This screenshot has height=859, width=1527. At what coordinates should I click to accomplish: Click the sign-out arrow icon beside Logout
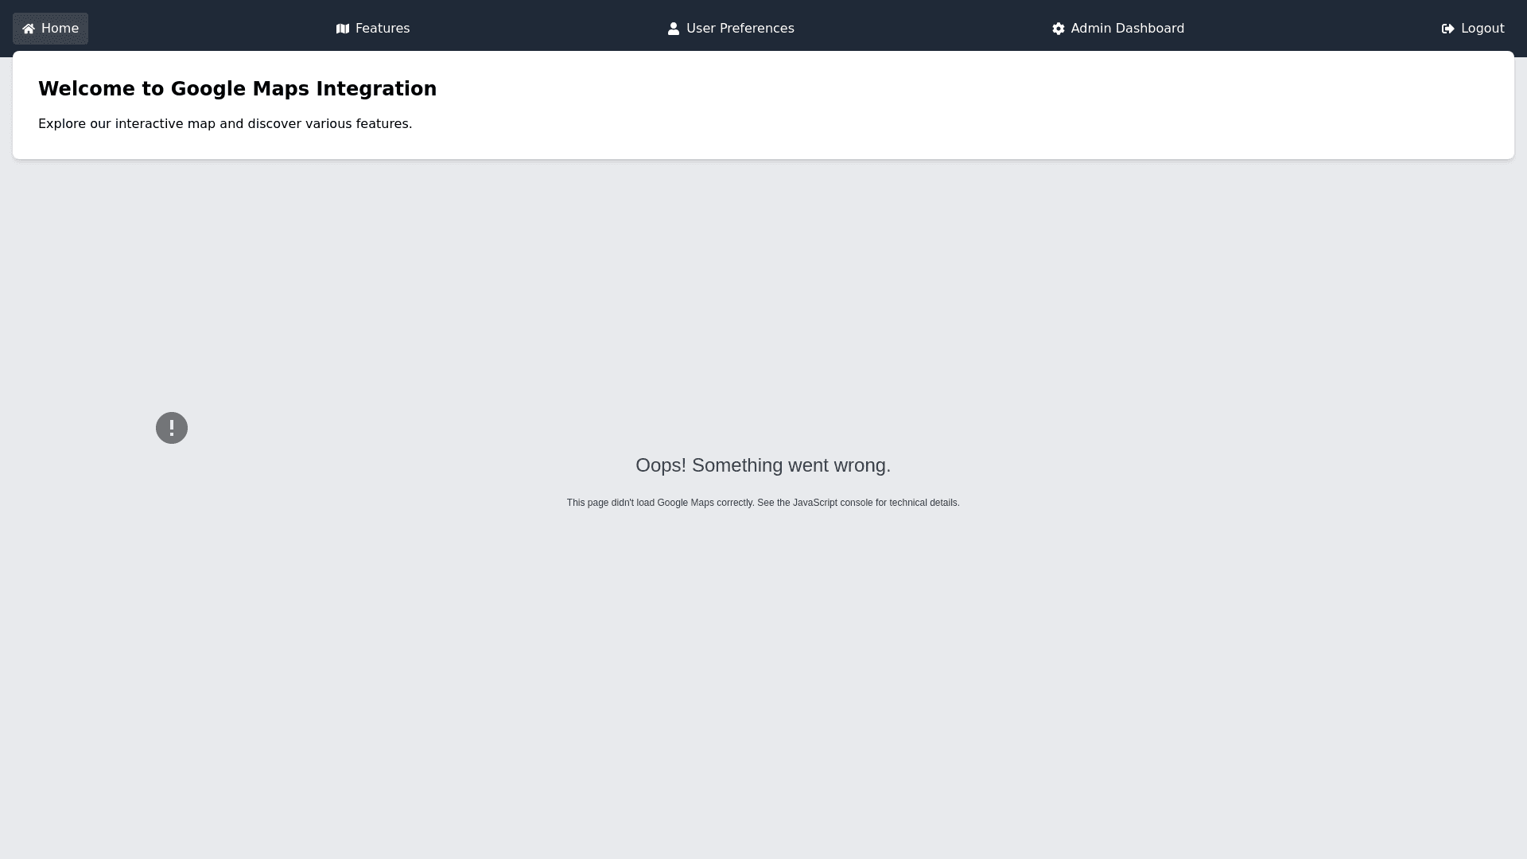tap(1448, 29)
